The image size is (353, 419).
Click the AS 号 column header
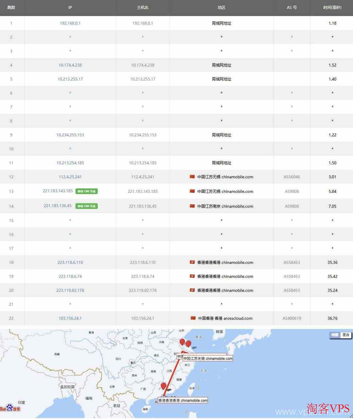pyautogui.click(x=292, y=8)
